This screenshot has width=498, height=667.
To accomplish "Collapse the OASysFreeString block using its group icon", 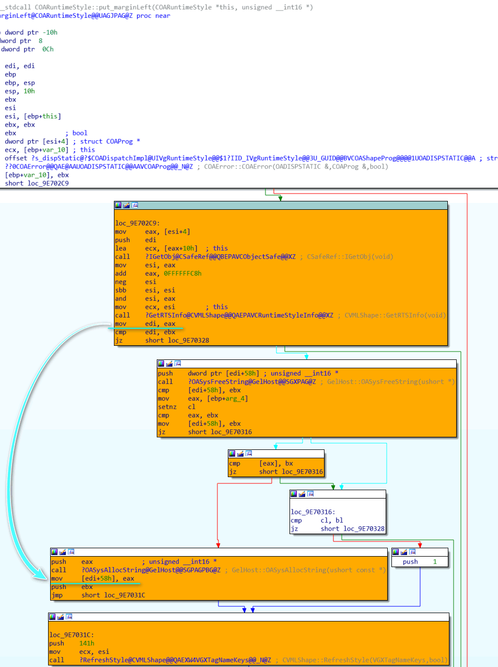I will tap(178, 364).
